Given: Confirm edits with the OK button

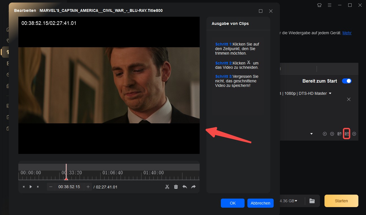Looking at the screenshot, I should click(233, 203).
